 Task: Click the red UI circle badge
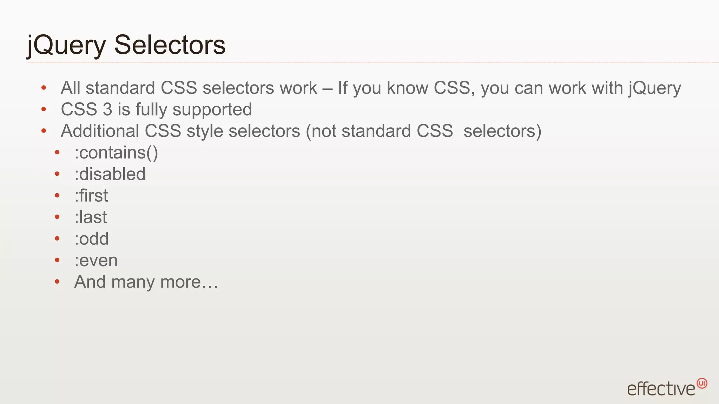[702, 383]
